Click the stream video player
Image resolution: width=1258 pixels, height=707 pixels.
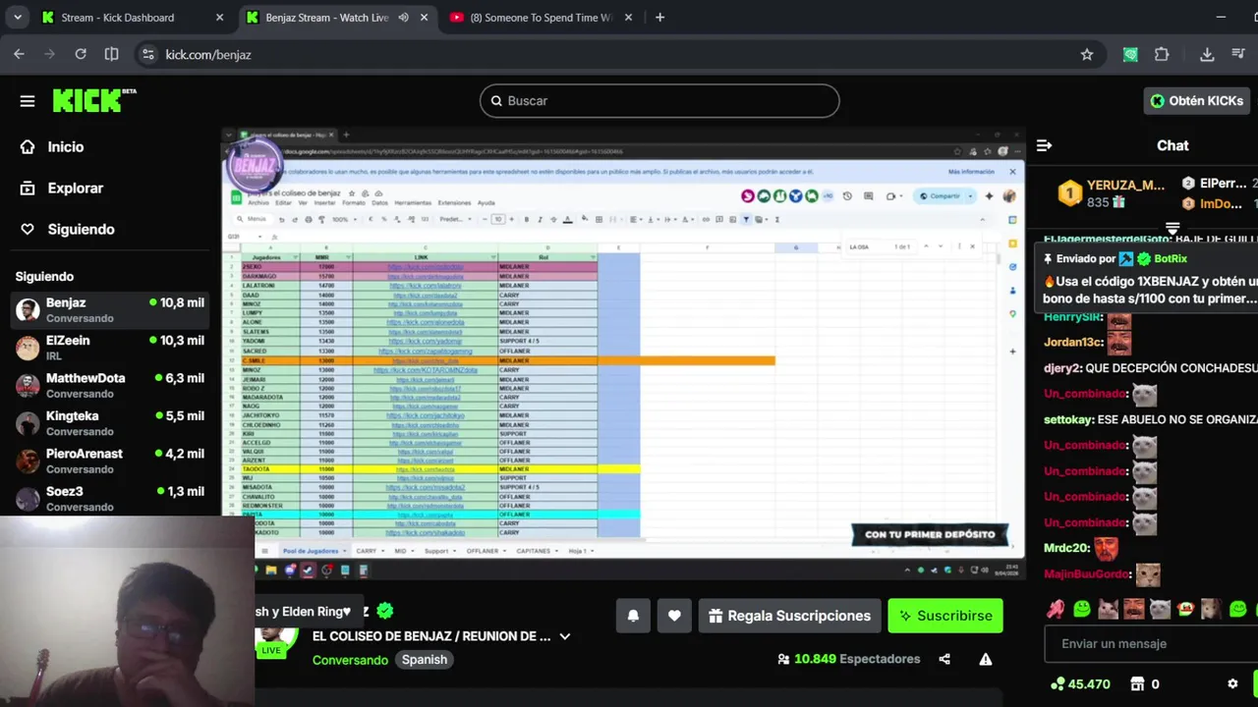pos(623,353)
